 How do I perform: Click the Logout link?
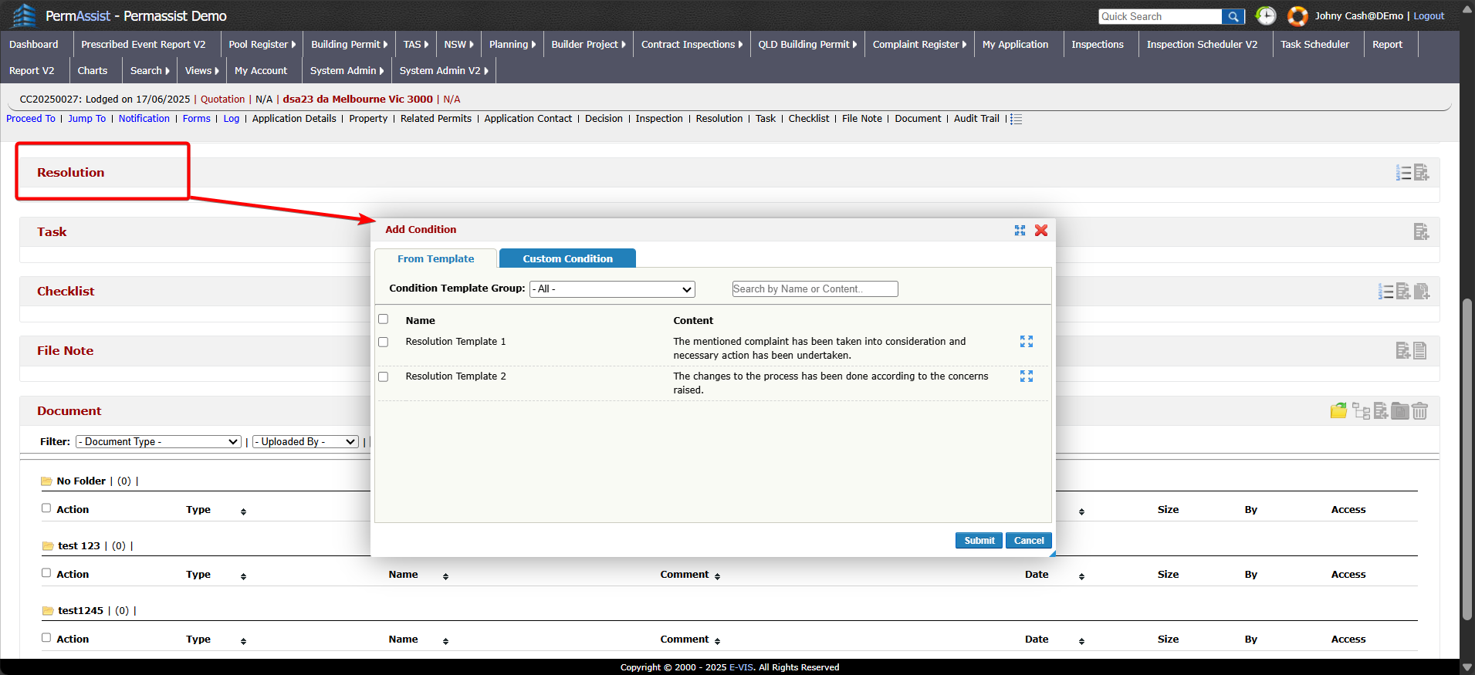(x=1428, y=16)
